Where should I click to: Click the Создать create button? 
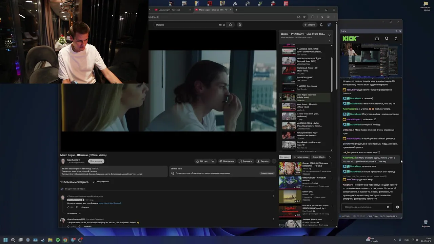click(x=310, y=25)
